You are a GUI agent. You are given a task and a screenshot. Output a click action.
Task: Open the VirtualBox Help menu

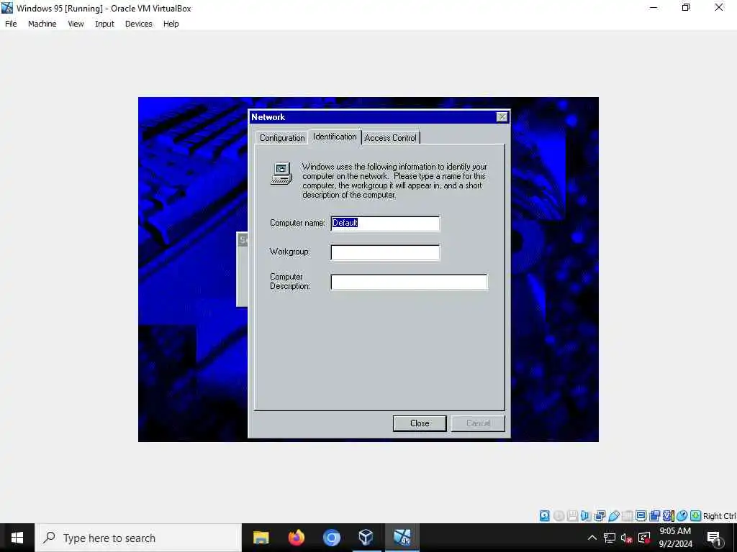[171, 24]
